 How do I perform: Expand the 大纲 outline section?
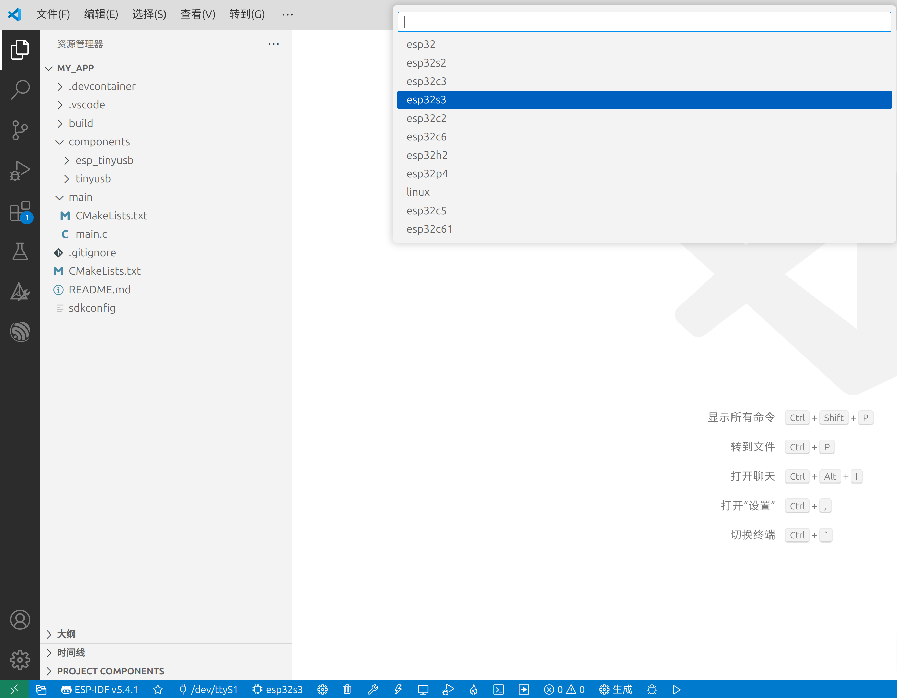click(x=66, y=634)
